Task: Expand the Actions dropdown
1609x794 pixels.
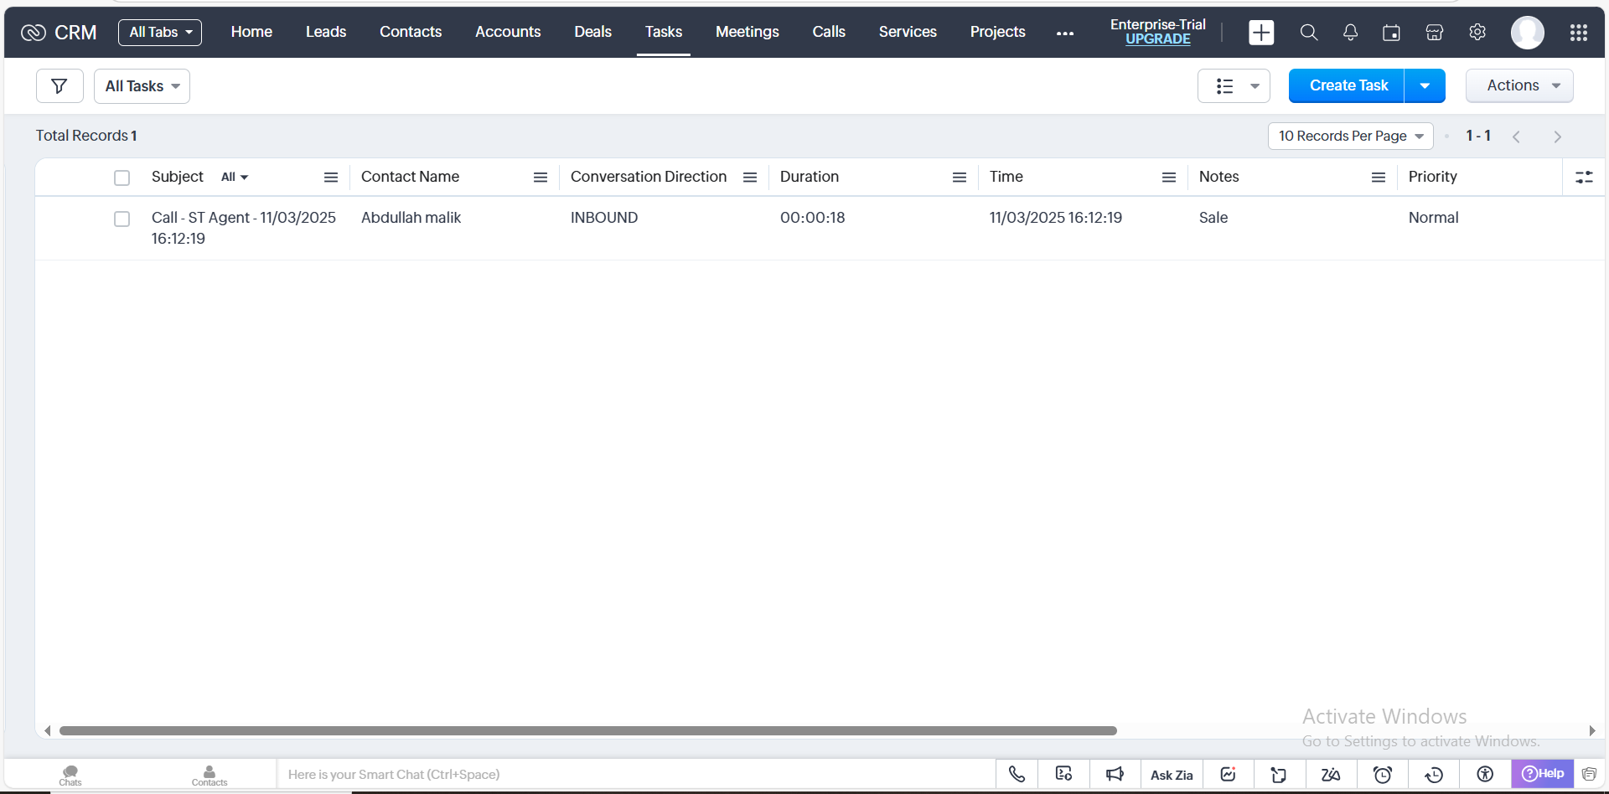Action: pyautogui.click(x=1518, y=85)
